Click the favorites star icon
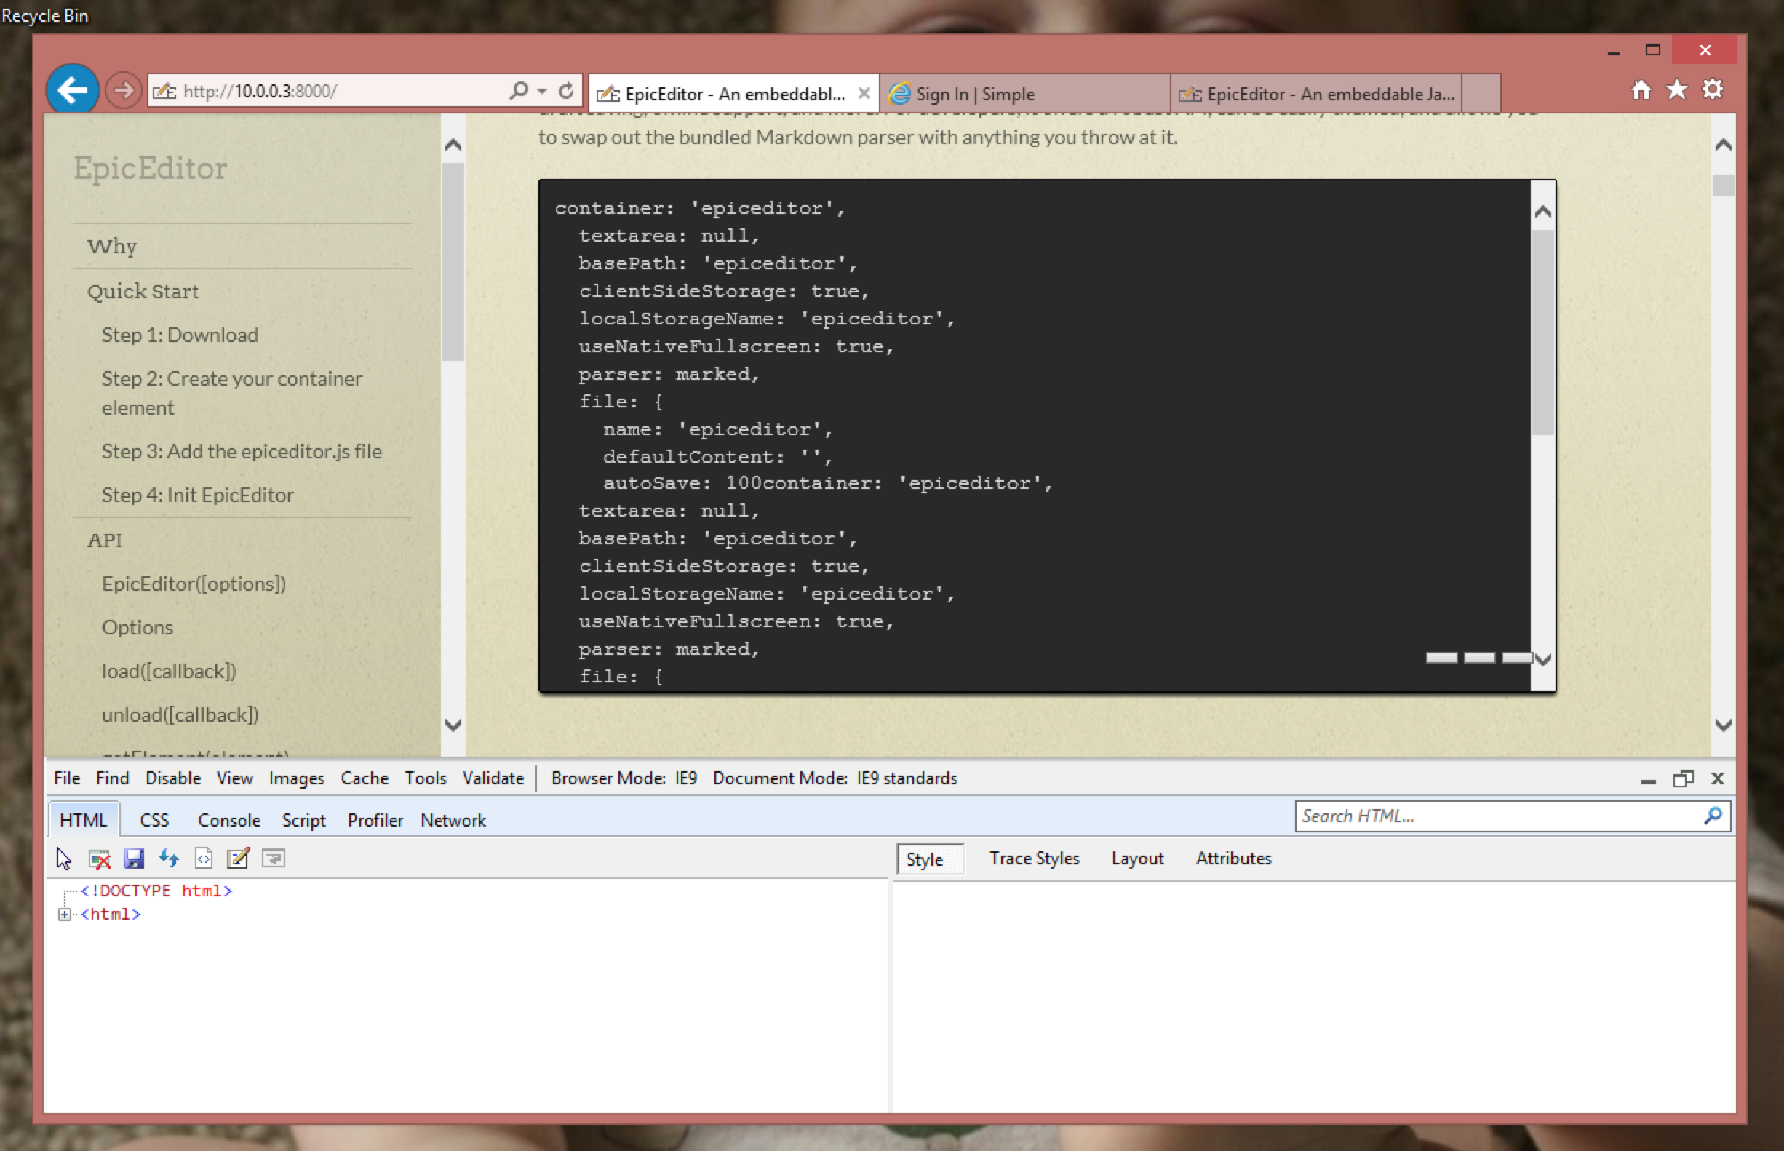The image size is (1784, 1151). pos(1677,91)
